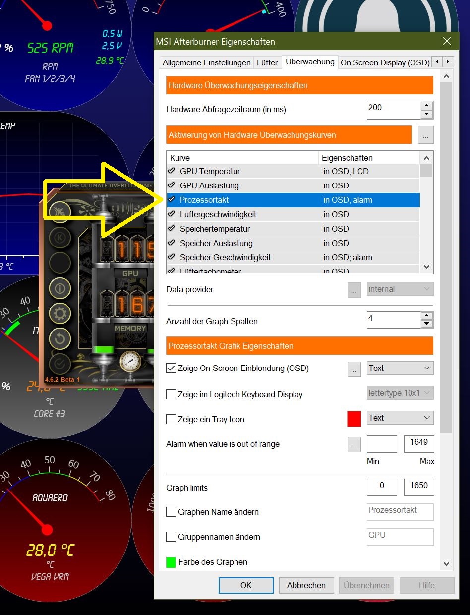Click the Graph limits upper field 1650
Screen dimensions: 470x615
pos(419,487)
